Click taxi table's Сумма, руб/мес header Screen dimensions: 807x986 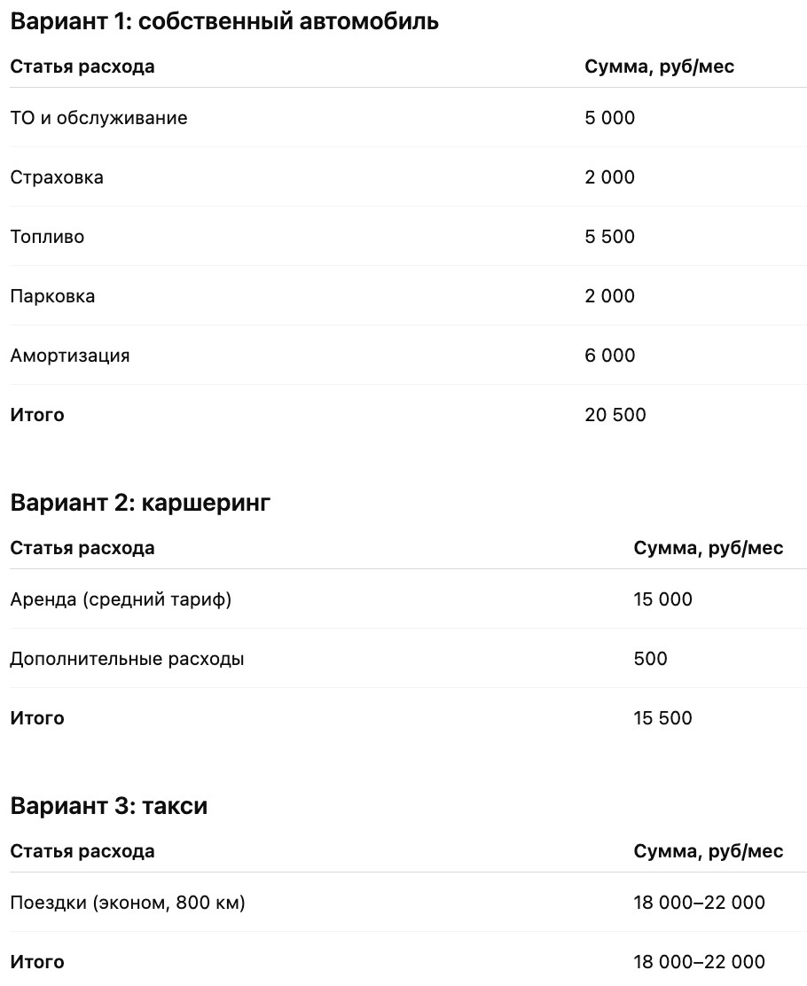click(709, 851)
